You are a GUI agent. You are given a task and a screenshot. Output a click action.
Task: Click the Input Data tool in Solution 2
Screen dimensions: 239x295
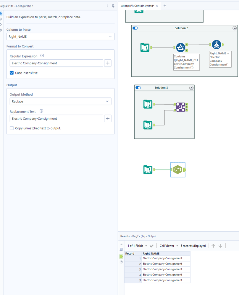[145, 48]
